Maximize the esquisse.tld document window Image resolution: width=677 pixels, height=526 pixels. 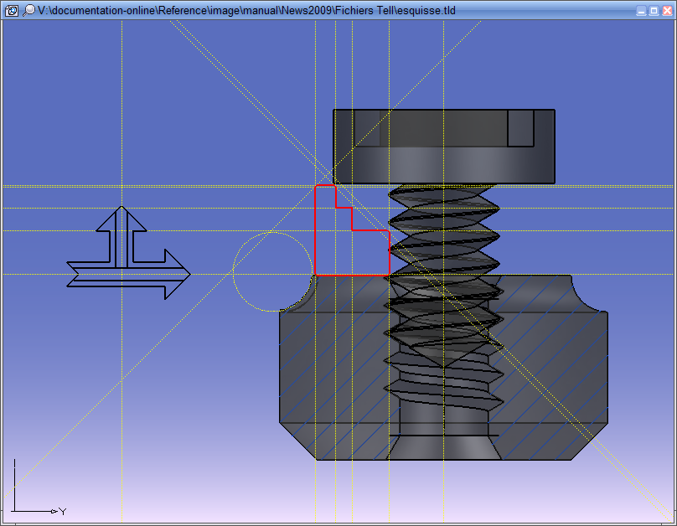pyautogui.click(x=654, y=11)
